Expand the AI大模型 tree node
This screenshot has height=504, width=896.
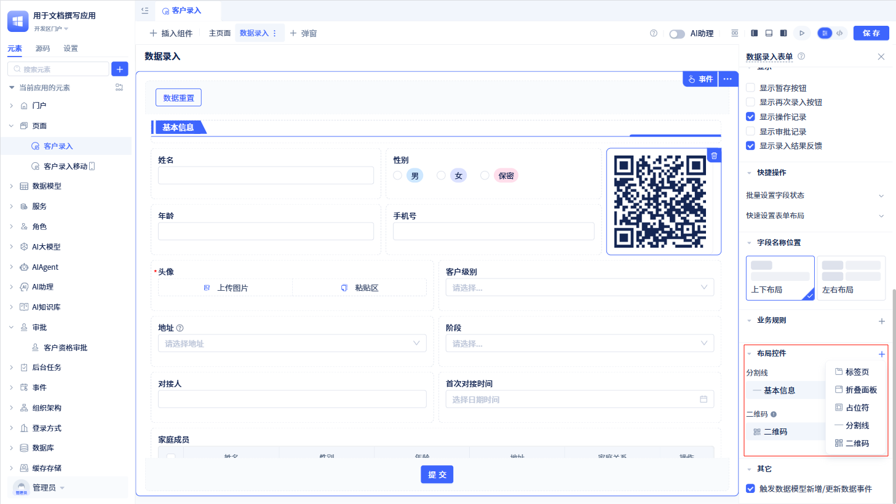click(x=11, y=246)
